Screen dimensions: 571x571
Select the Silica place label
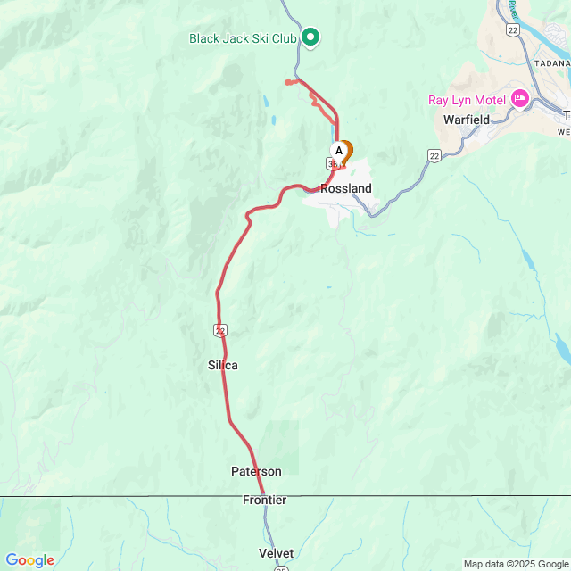point(222,365)
